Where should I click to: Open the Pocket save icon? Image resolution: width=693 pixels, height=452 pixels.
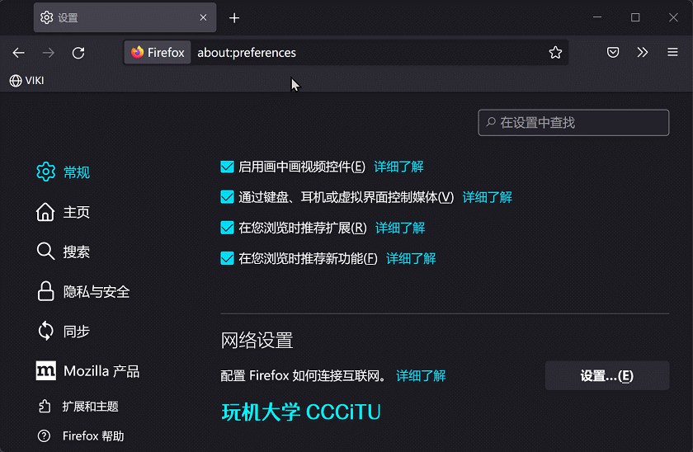point(613,53)
